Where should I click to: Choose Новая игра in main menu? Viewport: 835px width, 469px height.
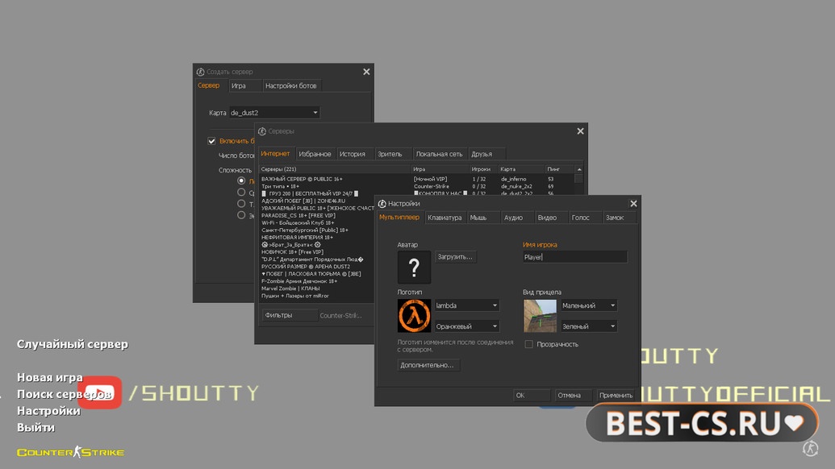click(50, 378)
